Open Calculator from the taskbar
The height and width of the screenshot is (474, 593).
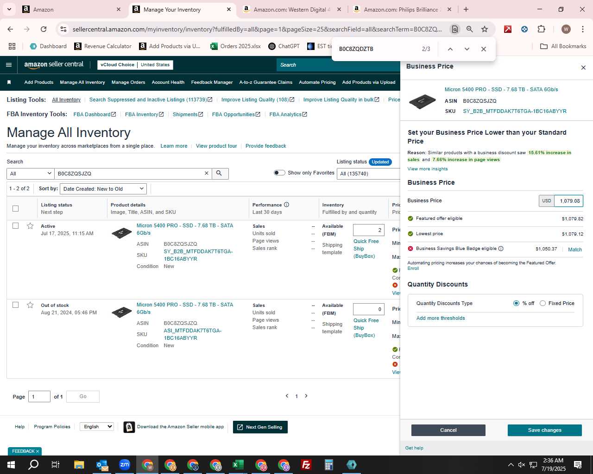pos(329,465)
